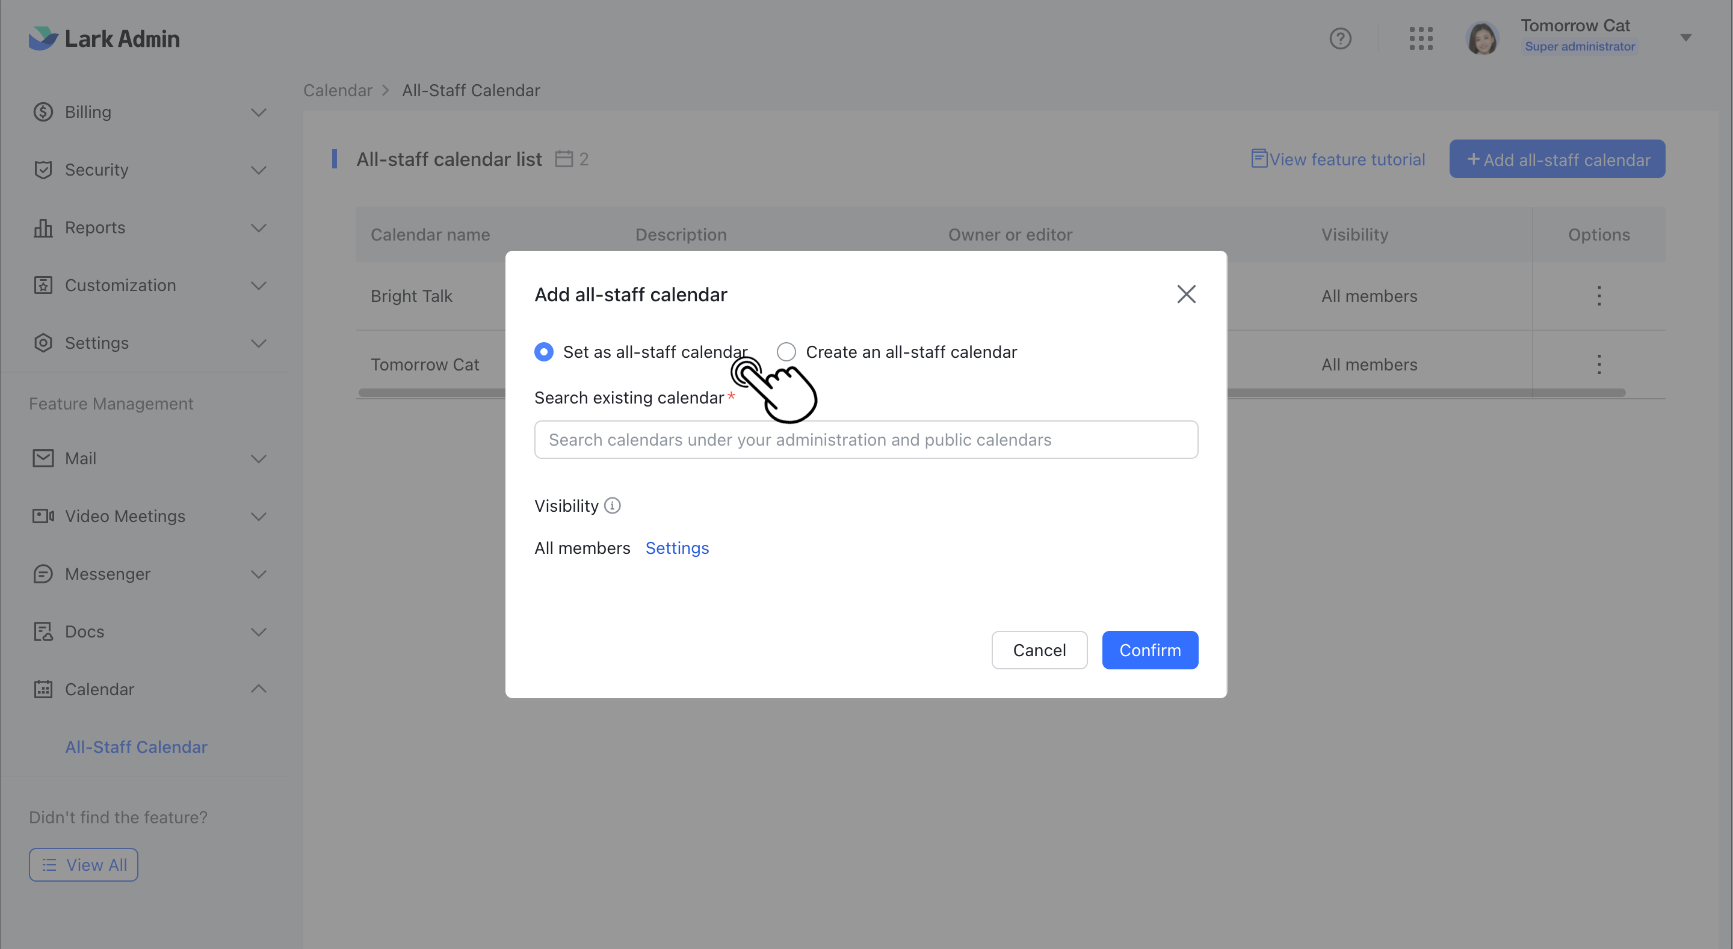1733x949 pixels.
Task: Open the Tomorrow Cat account dropdown
Action: click(x=1686, y=38)
